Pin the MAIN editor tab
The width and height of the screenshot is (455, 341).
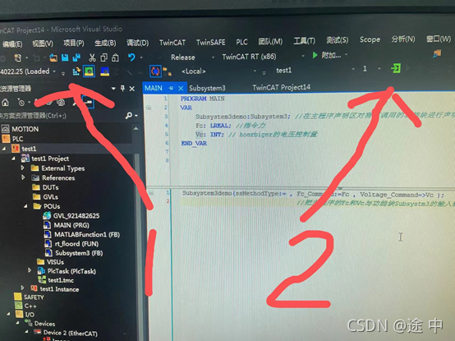pyautogui.click(x=171, y=88)
